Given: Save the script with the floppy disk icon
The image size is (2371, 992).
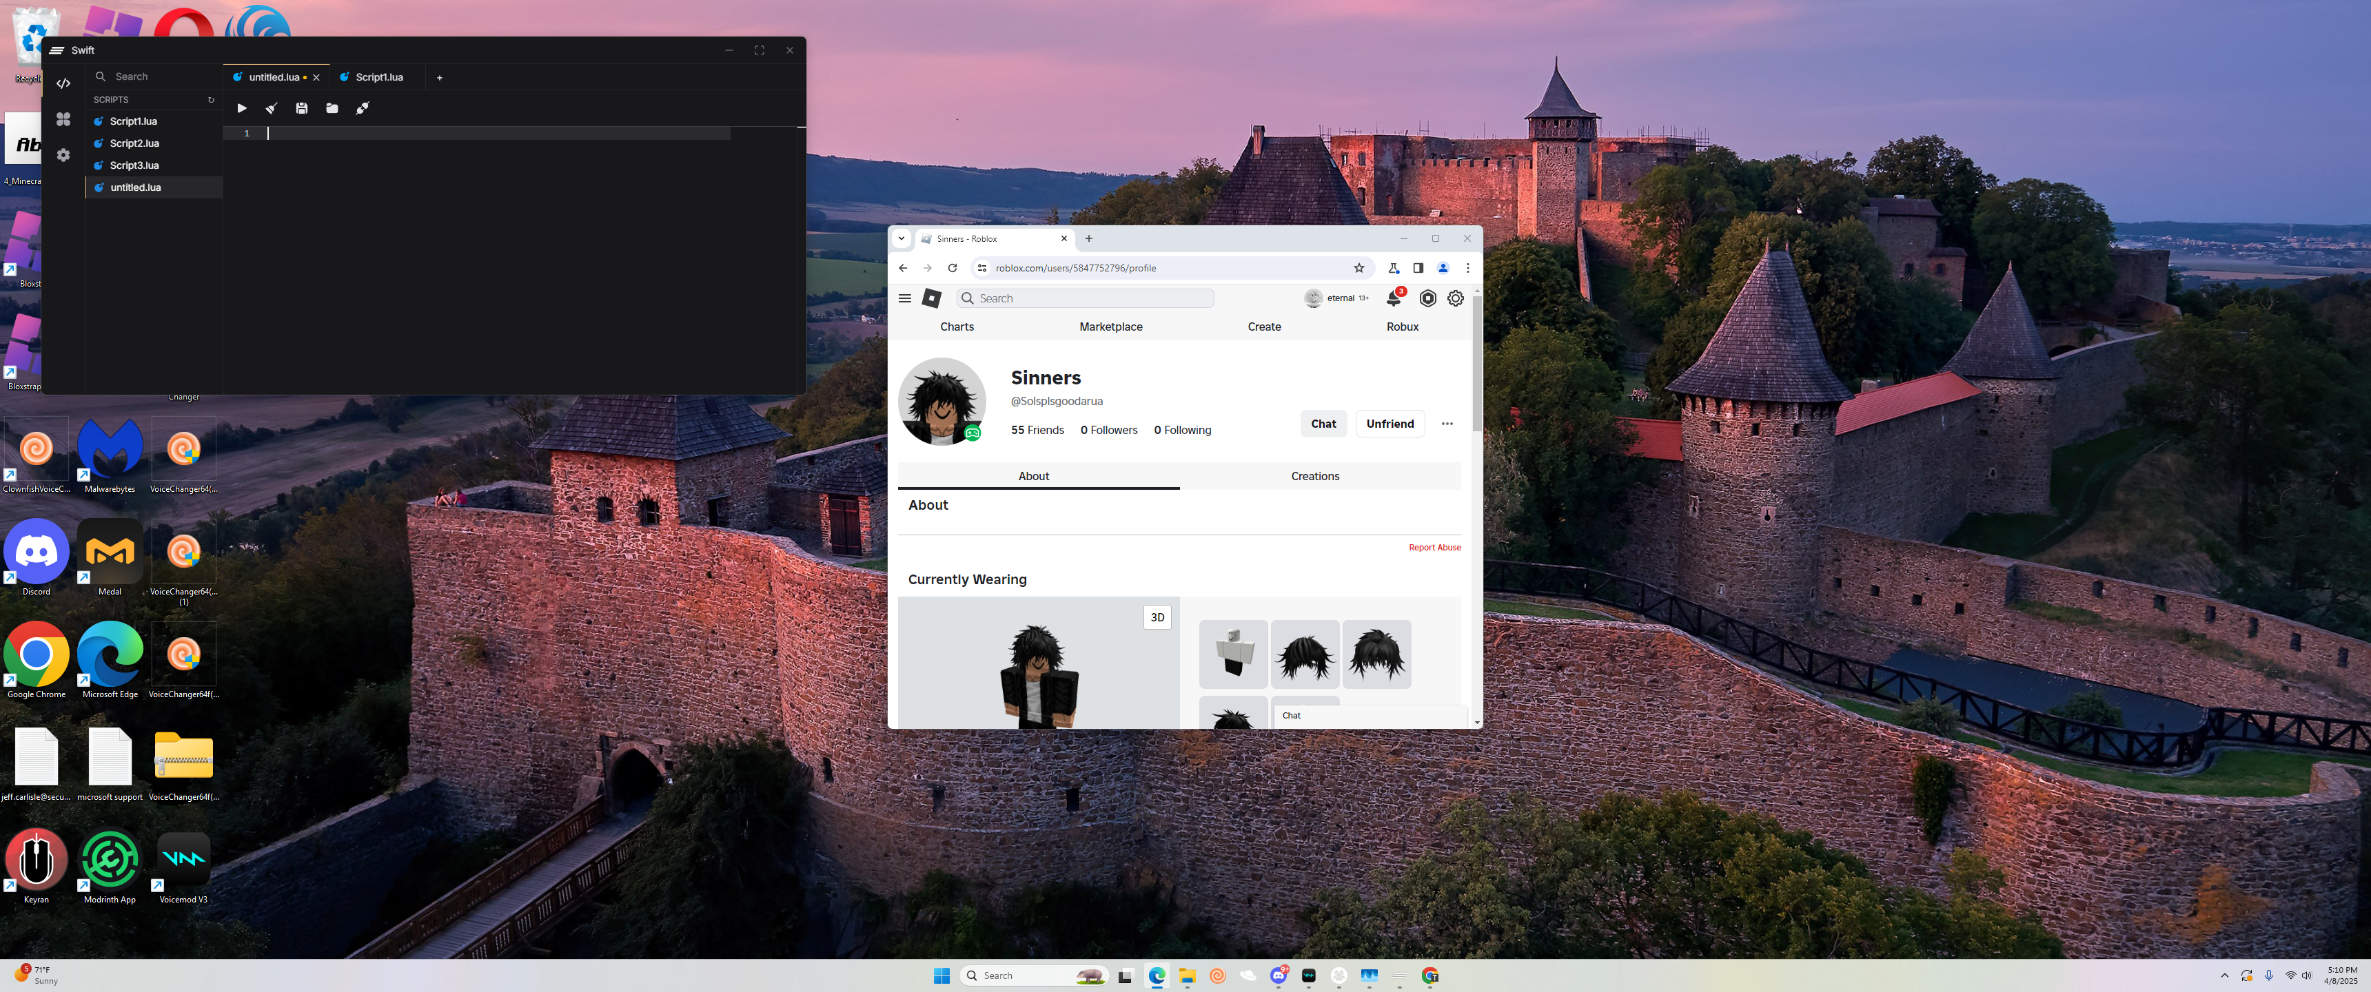Looking at the screenshot, I should tap(302, 109).
